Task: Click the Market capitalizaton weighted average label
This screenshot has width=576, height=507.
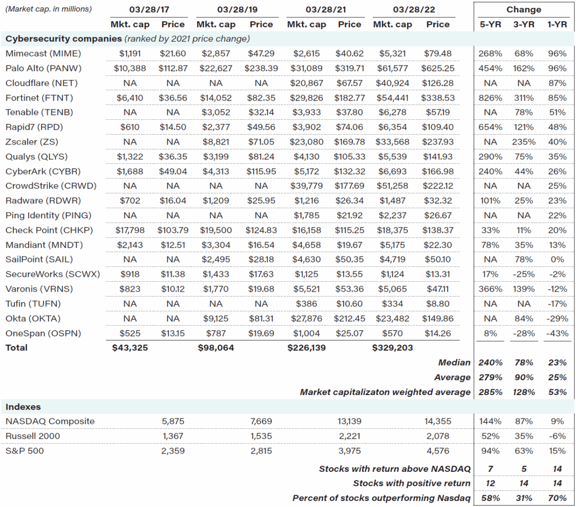Action: pos(385,392)
